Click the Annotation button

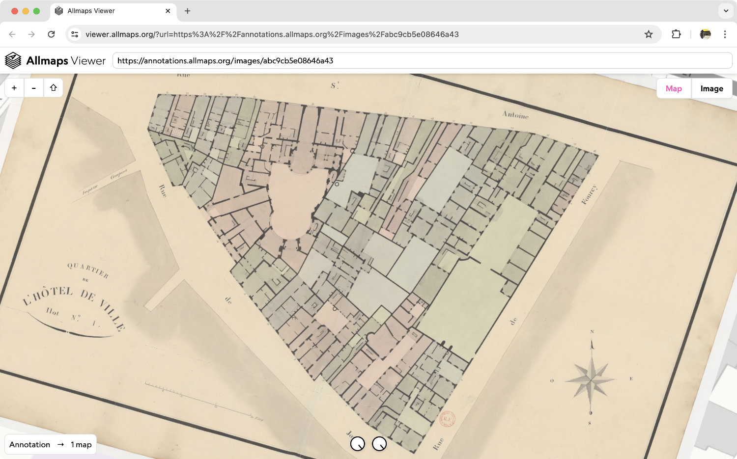pyautogui.click(x=29, y=444)
